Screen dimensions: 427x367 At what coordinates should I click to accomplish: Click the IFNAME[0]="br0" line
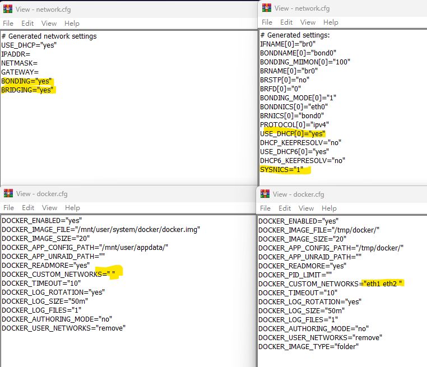pyautogui.click(x=288, y=44)
